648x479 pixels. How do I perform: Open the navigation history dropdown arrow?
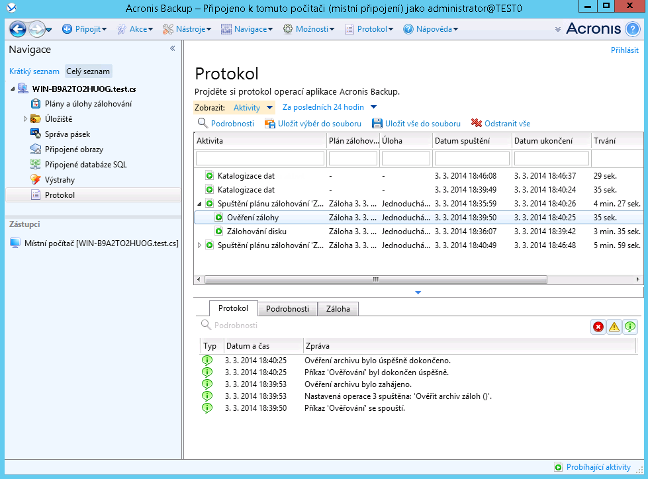pyautogui.click(x=49, y=30)
